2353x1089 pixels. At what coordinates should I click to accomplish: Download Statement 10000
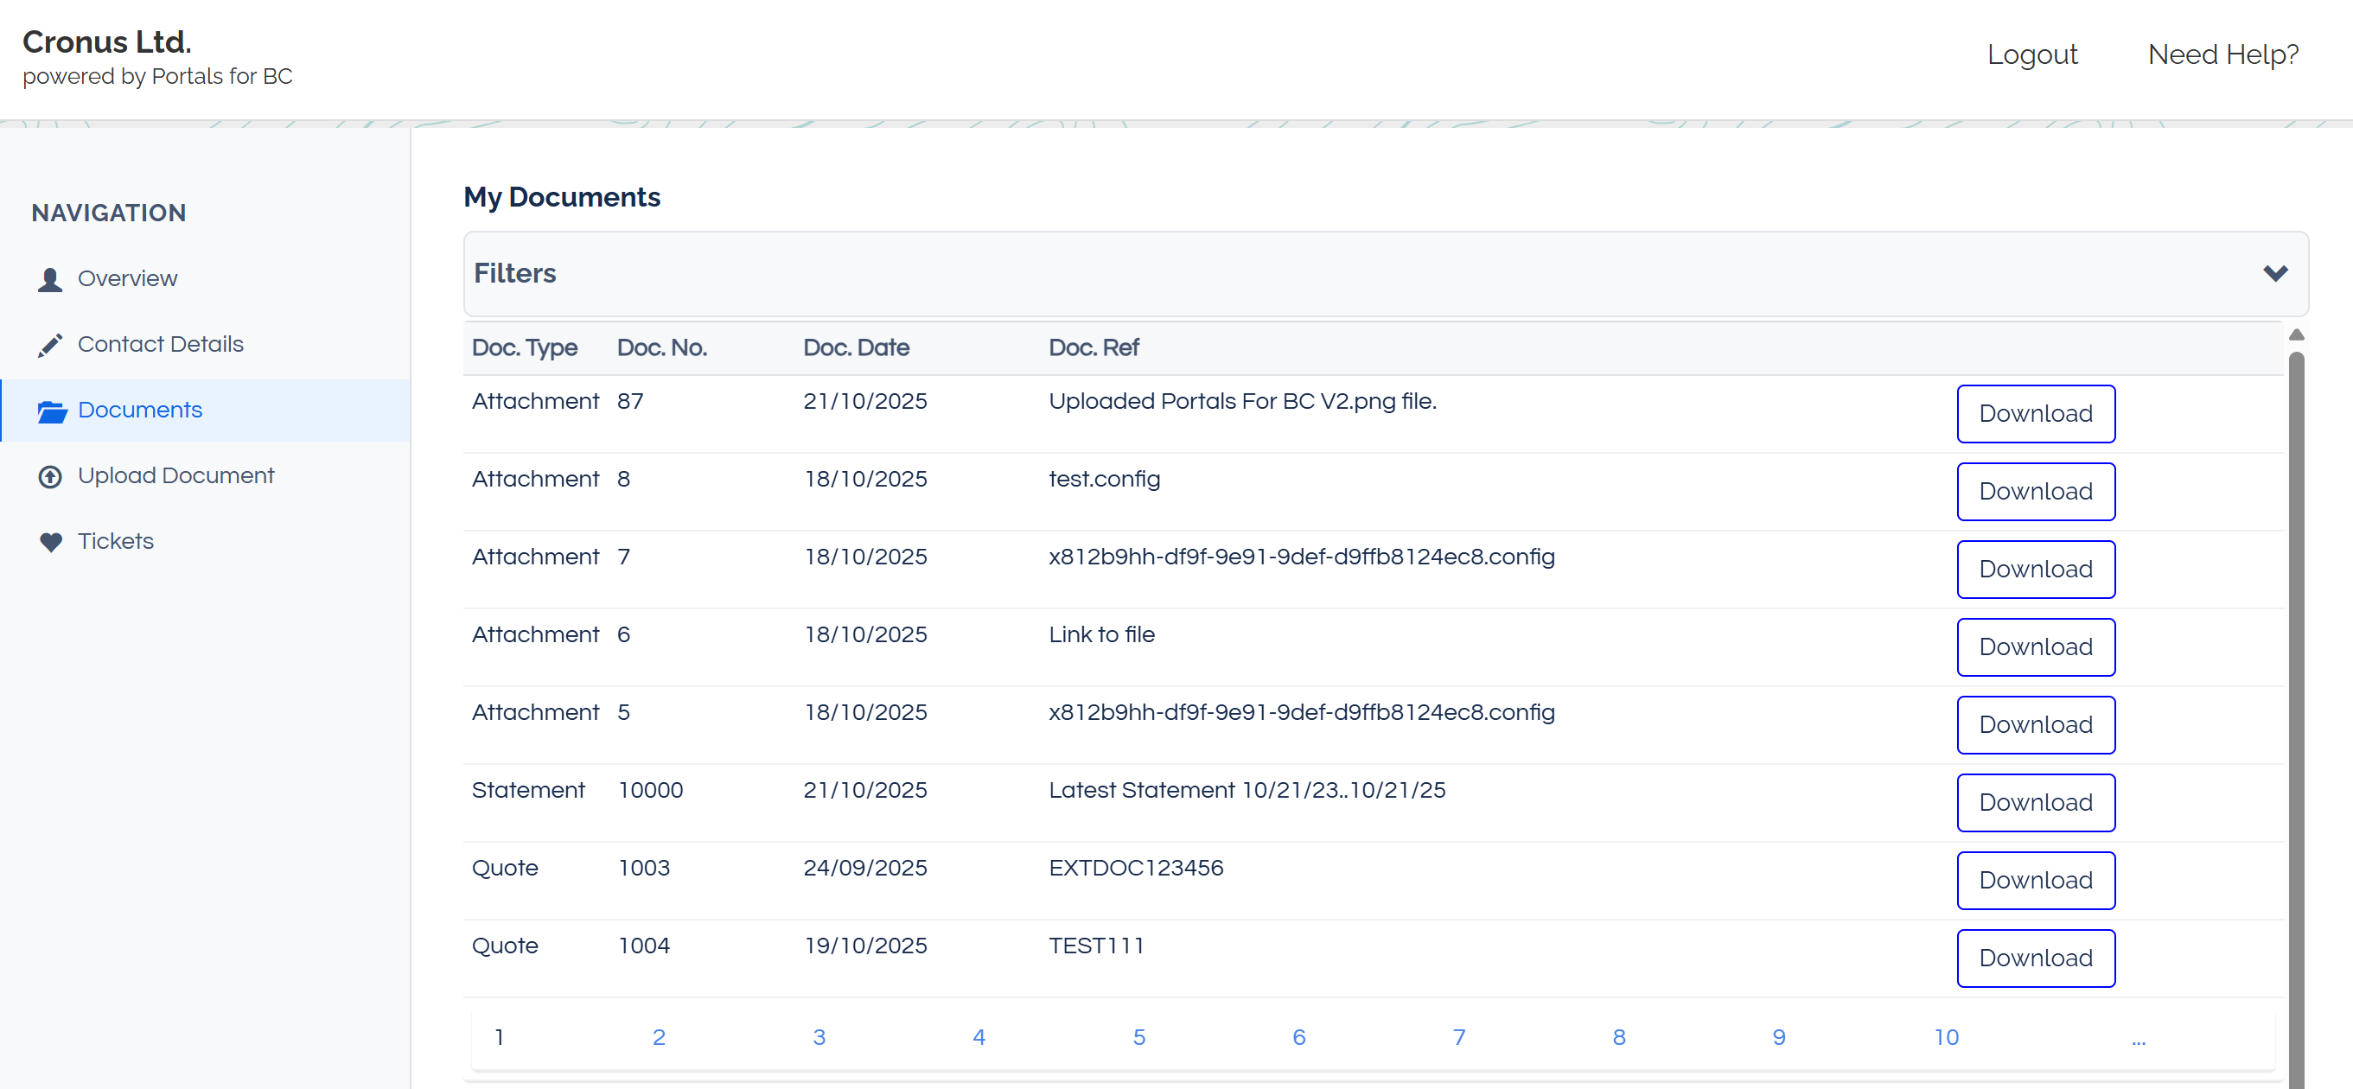pos(2035,802)
